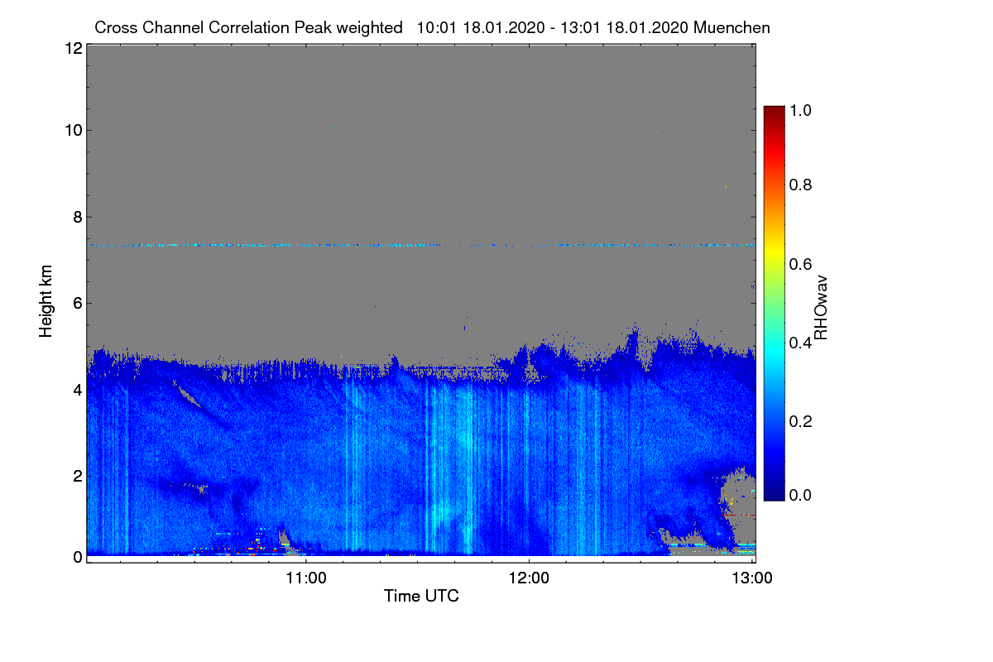The height and width of the screenshot is (662, 993).
Task: Click the colorbar tick label 0.0
Action: [801, 495]
